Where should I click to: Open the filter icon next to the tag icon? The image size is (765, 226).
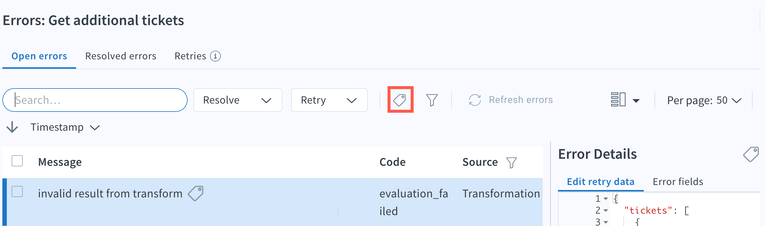432,100
